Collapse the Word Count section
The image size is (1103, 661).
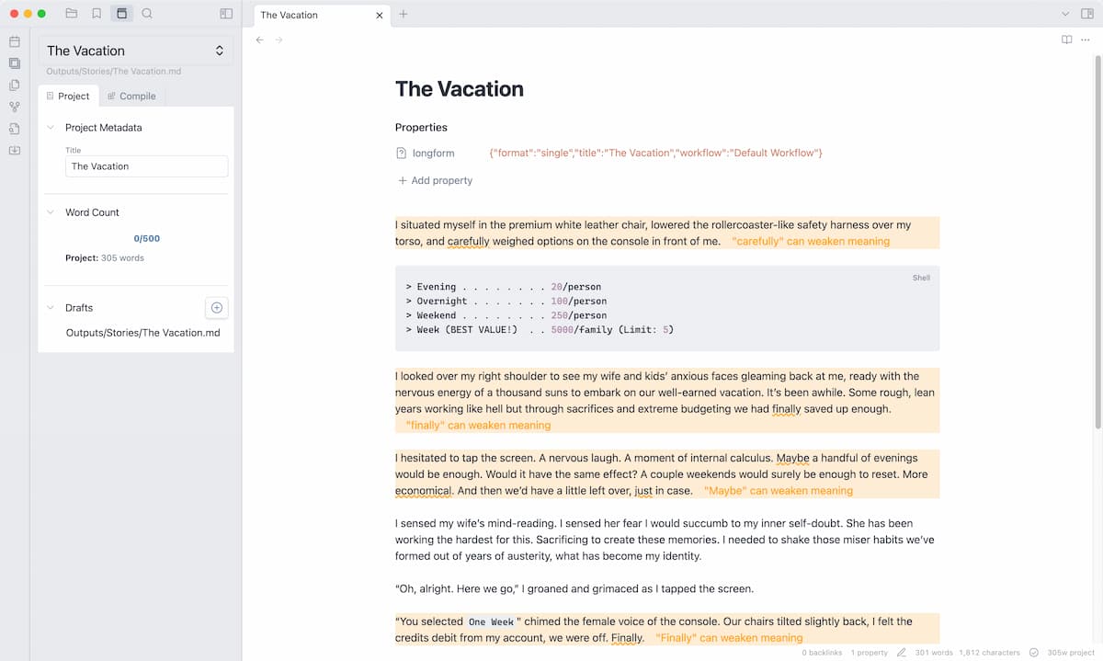coord(51,212)
